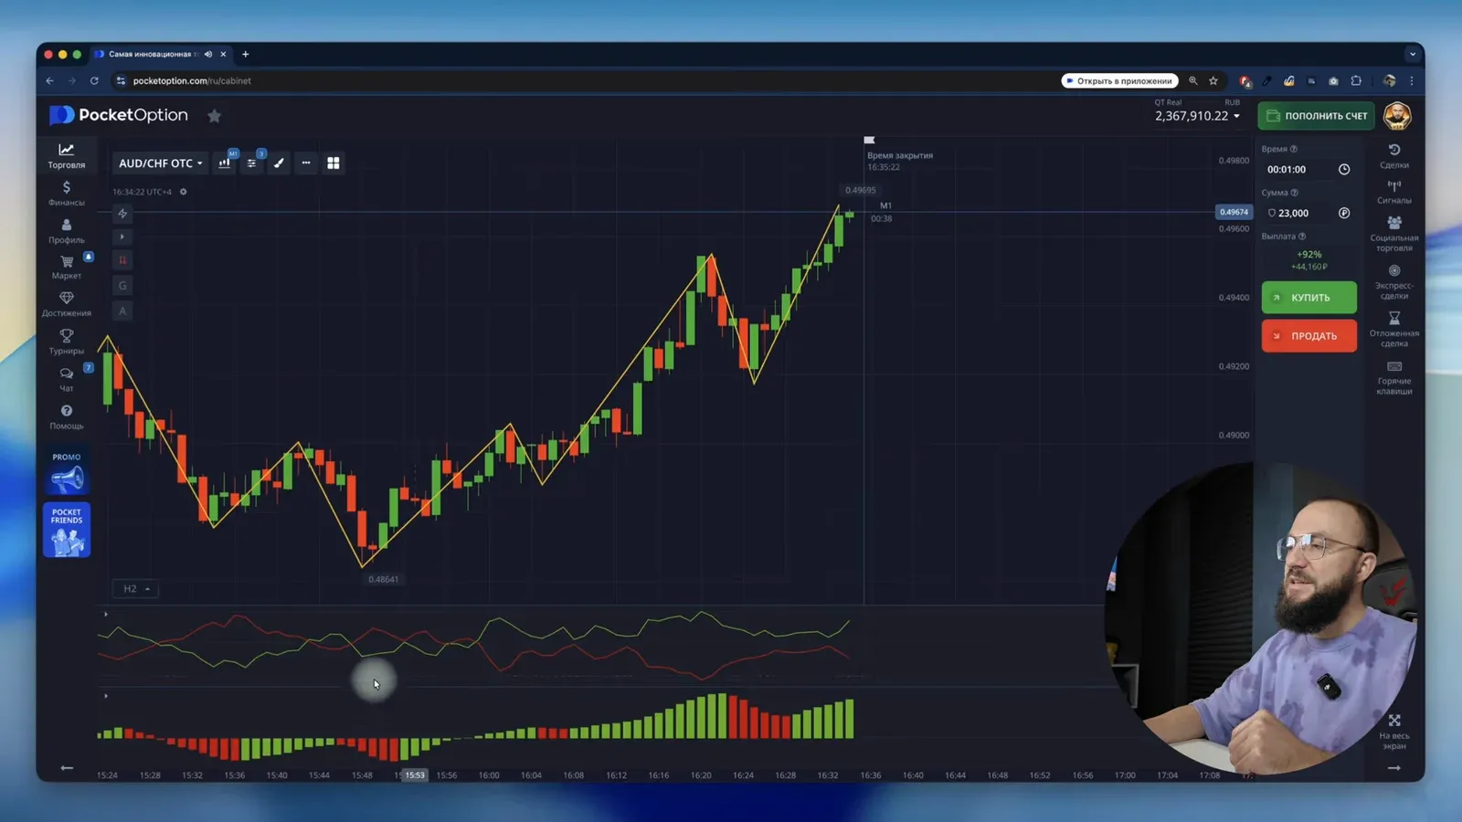Open the three-dots more options
The image size is (1462, 822).
pyautogui.click(x=306, y=163)
